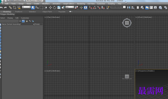The height and width of the screenshot is (99, 168).
Task: Toggle Angle Snap
Action: click(95, 8)
